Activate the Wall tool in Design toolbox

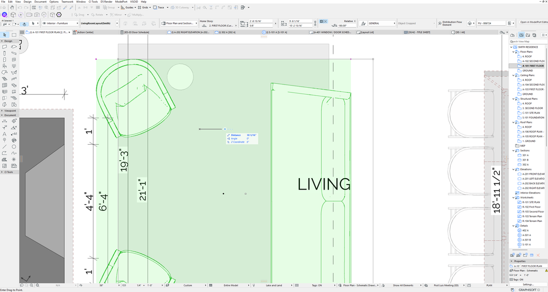click(5, 47)
